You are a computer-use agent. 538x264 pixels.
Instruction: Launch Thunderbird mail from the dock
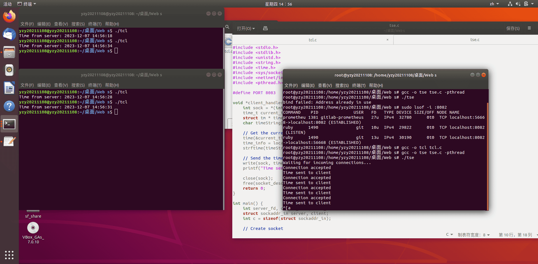pos(9,34)
